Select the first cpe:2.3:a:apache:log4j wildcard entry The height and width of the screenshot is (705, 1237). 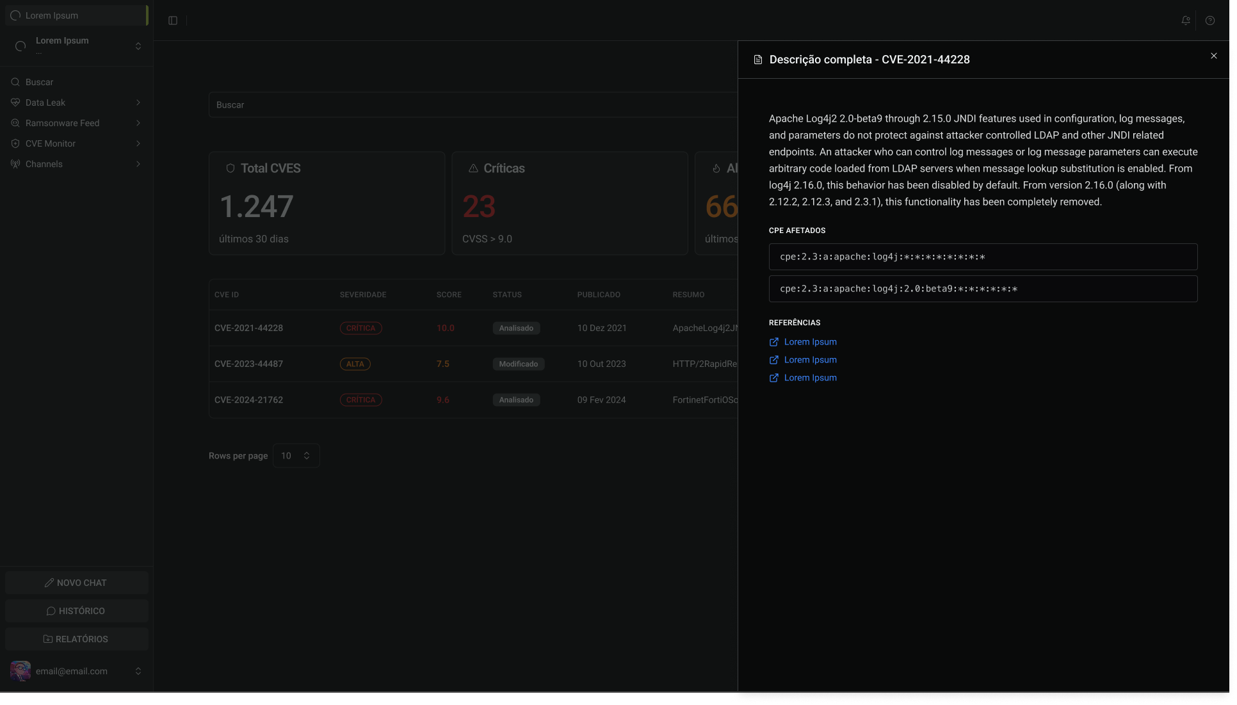983,257
